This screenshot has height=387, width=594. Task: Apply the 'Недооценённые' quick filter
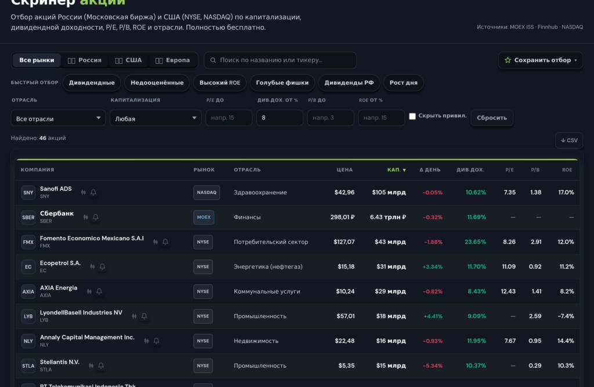point(157,82)
